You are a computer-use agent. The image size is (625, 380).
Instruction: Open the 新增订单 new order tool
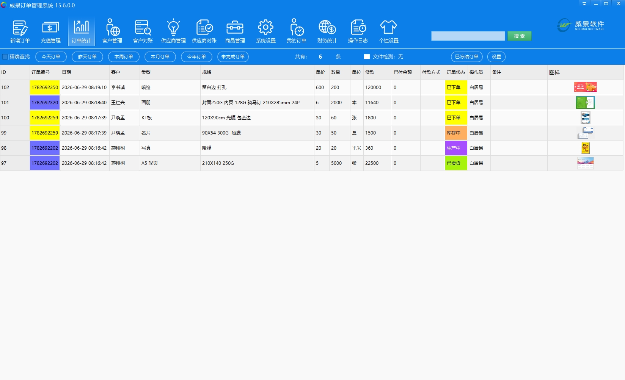pos(20,31)
